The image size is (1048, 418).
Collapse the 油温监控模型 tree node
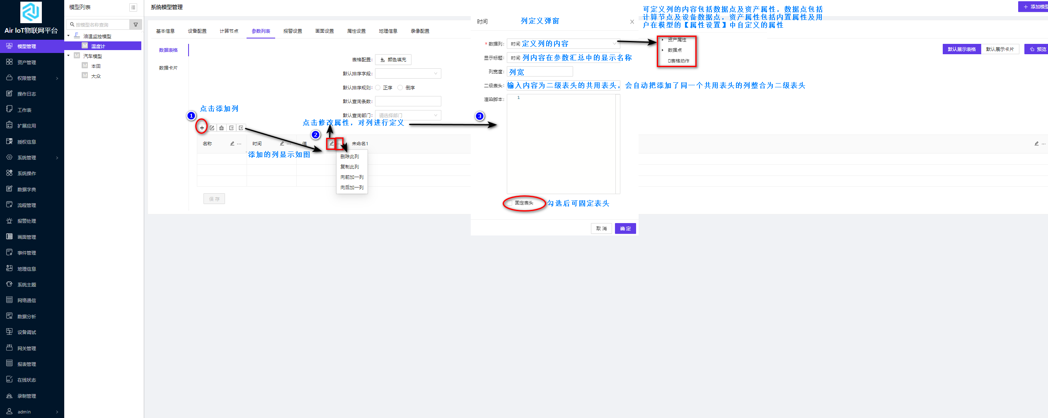point(69,36)
